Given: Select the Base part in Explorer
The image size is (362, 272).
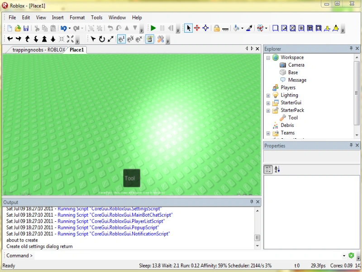Looking at the screenshot, I should coord(293,73).
